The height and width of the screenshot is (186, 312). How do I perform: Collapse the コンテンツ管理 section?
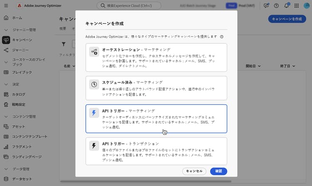coord(6,117)
